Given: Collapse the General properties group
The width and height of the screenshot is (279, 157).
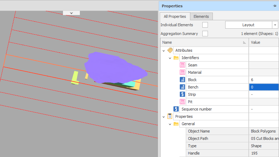Looking at the screenshot, I should coord(170,124).
